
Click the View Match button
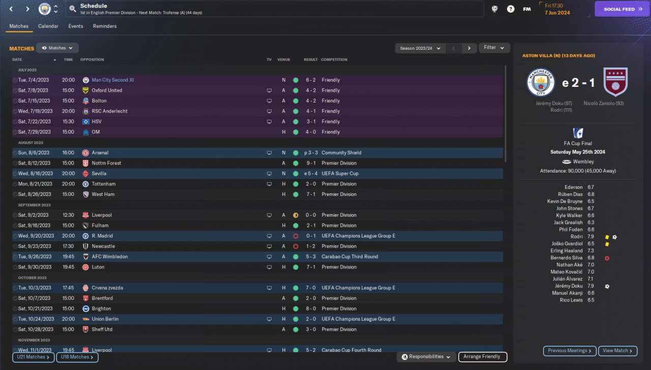(x=618, y=351)
